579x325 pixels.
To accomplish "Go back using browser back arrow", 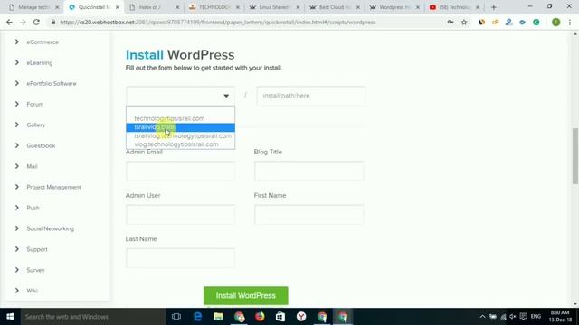I will point(9,23).
